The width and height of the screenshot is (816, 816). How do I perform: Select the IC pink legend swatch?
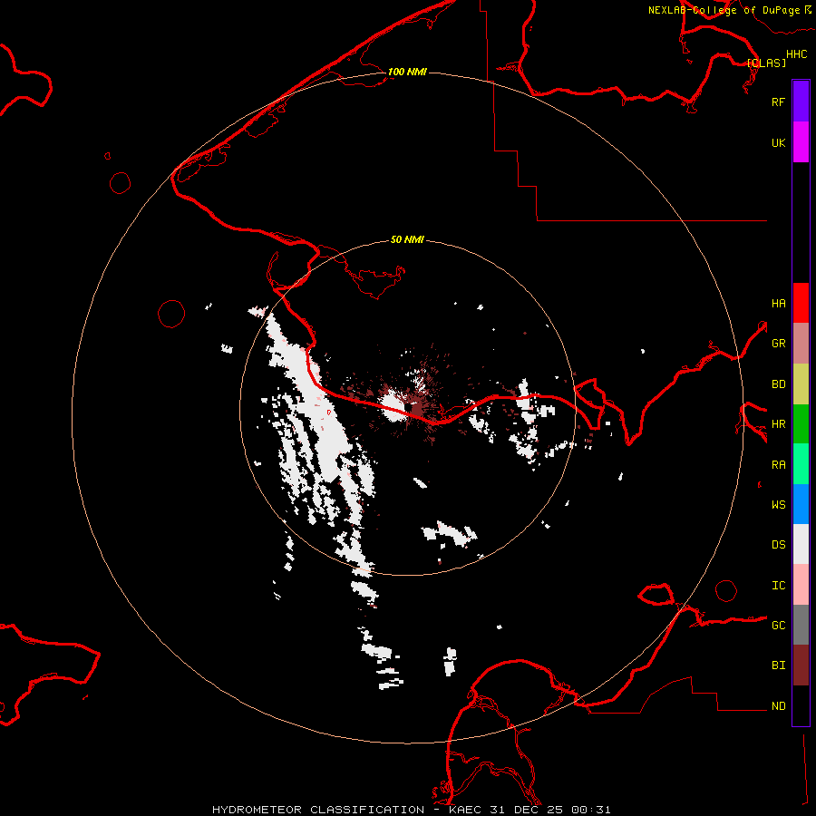[801, 585]
